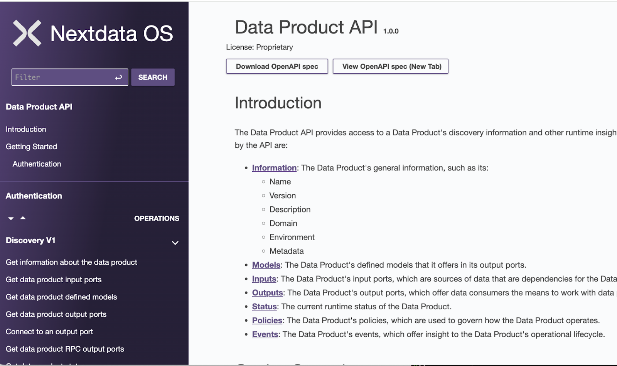Open Get data product input ports
The image size is (617, 366).
pyautogui.click(x=54, y=280)
